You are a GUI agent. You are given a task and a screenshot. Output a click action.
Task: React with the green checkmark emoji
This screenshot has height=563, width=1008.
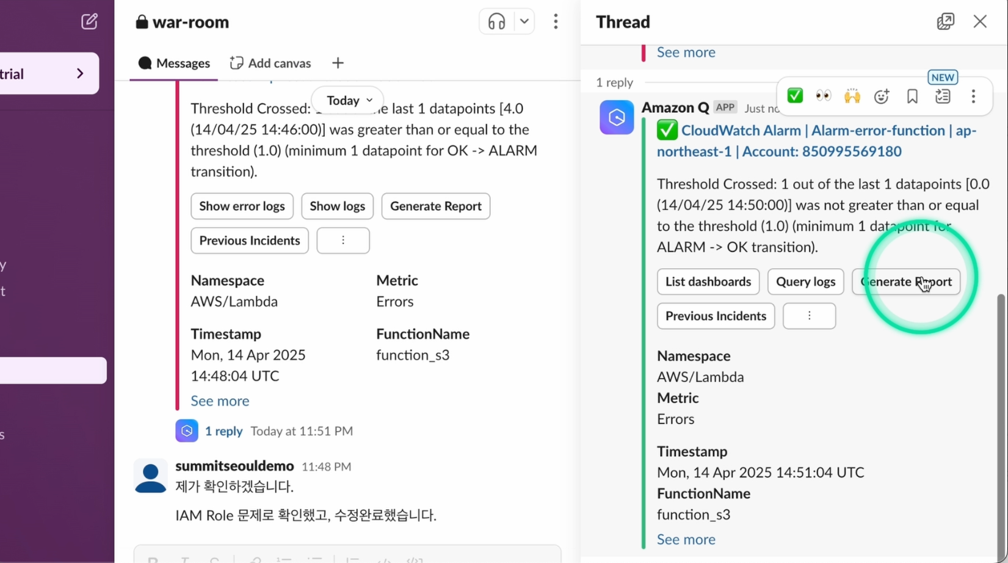pyautogui.click(x=795, y=96)
